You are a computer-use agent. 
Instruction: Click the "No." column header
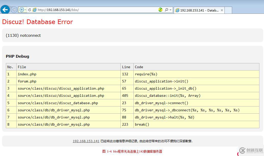[x=11, y=67]
